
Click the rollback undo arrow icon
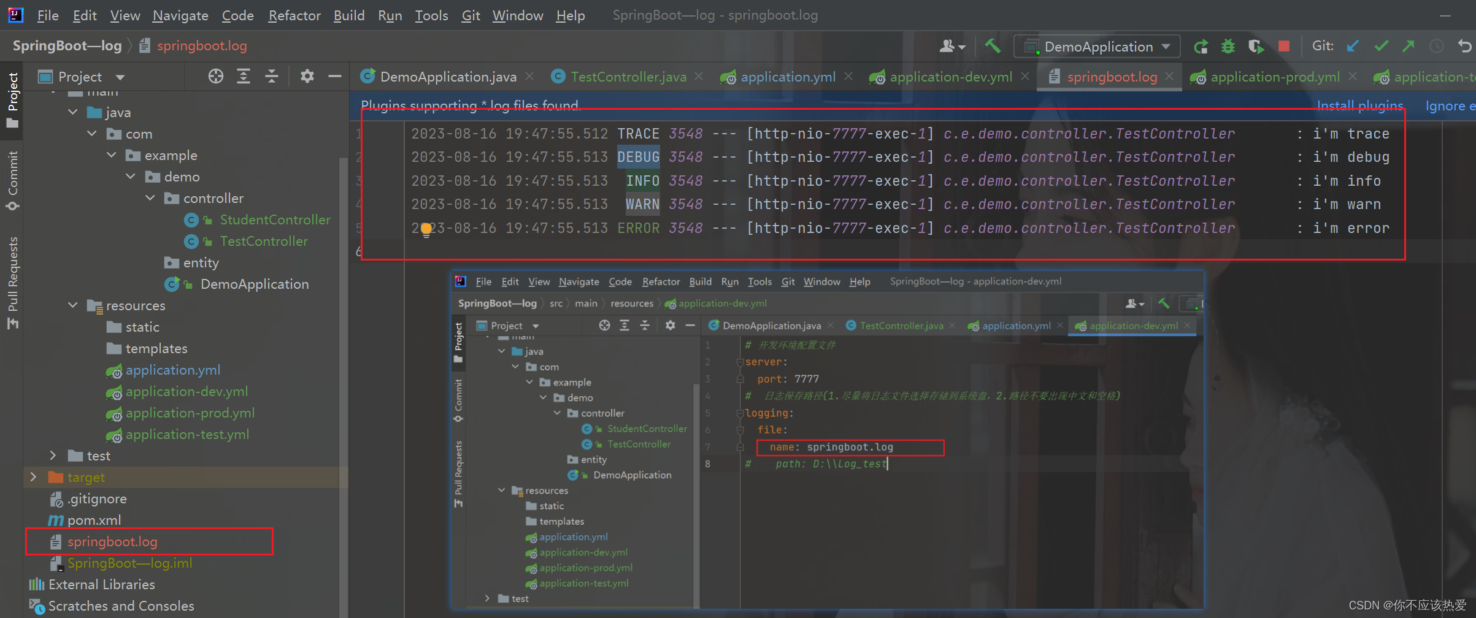pyautogui.click(x=1465, y=47)
